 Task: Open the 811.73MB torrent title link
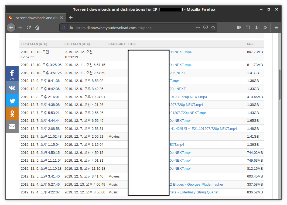click(180, 65)
